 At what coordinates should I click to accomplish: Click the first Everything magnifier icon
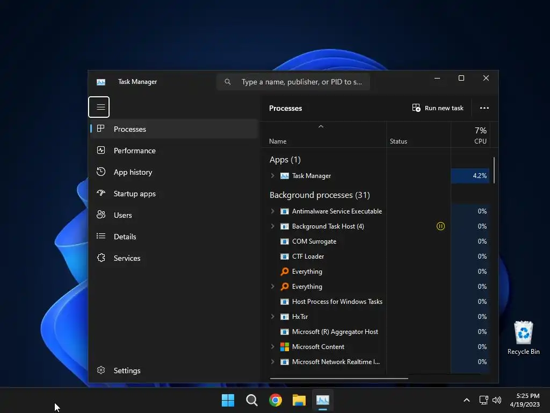coord(285,272)
